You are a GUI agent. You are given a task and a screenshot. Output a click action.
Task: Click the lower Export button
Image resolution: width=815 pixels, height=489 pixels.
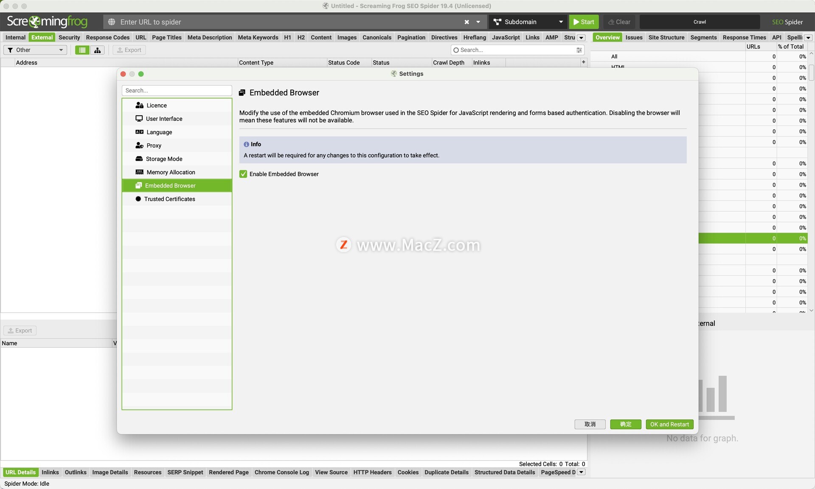point(20,330)
